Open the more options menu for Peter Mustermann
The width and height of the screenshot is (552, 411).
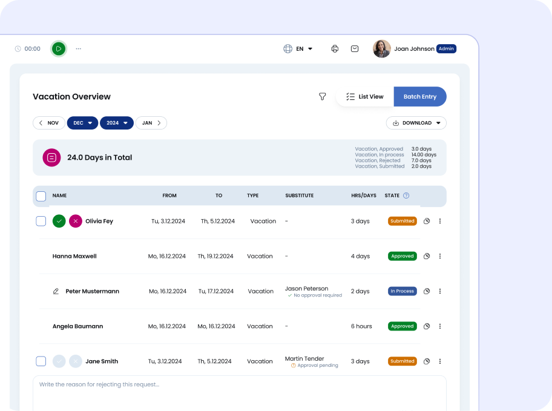pyautogui.click(x=439, y=291)
